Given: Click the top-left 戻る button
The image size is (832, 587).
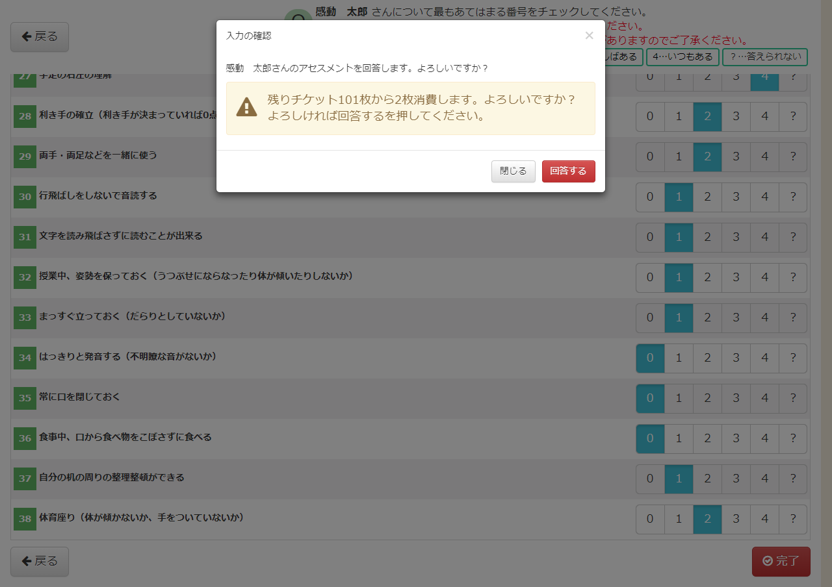Looking at the screenshot, I should pos(40,37).
